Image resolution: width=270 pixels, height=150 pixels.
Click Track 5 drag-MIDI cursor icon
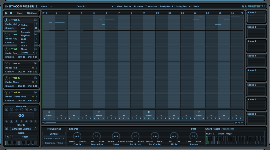click(x=36, y=78)
